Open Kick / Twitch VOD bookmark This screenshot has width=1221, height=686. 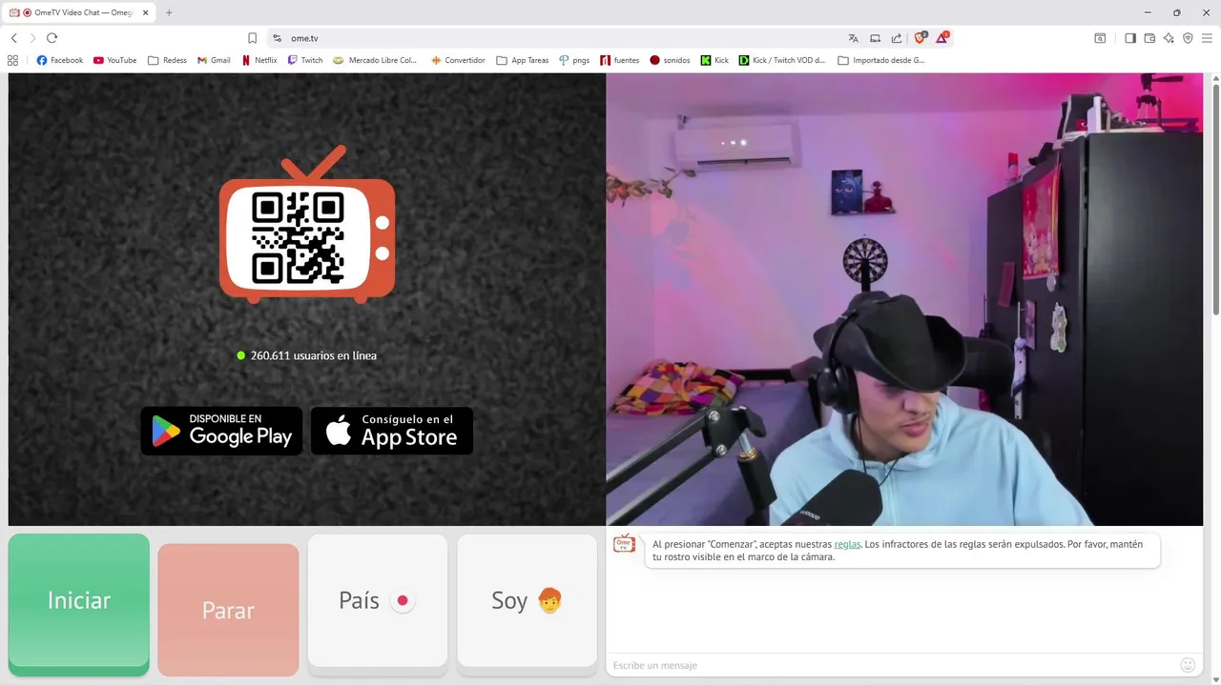point(782,60)
